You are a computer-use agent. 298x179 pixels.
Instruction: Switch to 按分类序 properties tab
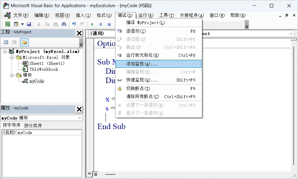coord(33,125)
